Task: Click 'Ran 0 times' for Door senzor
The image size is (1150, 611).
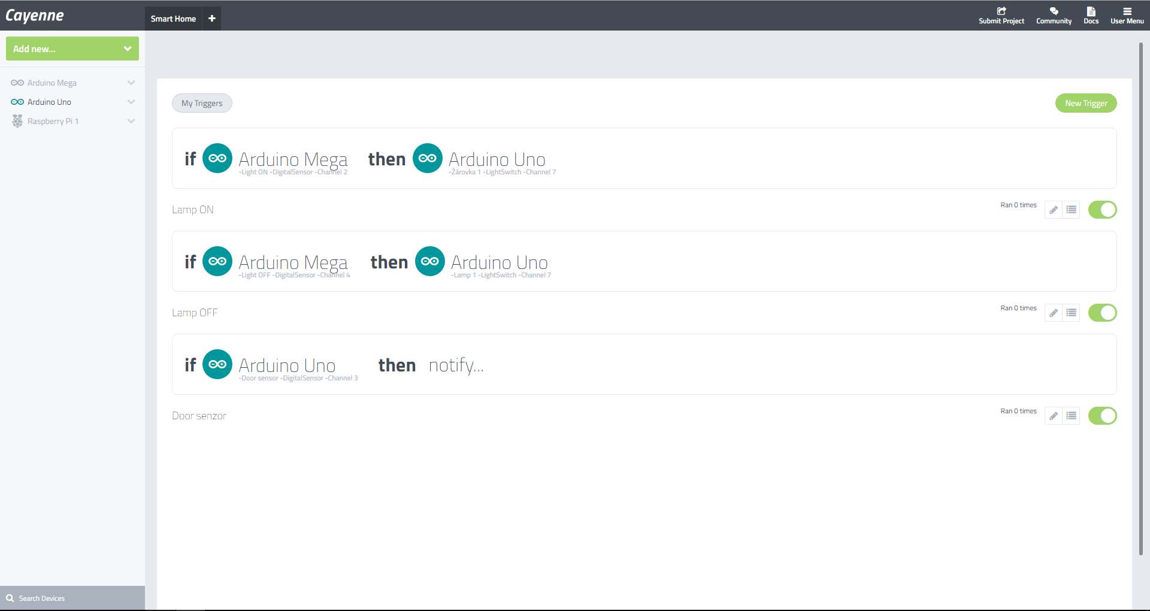Action: coord(1018,411)
